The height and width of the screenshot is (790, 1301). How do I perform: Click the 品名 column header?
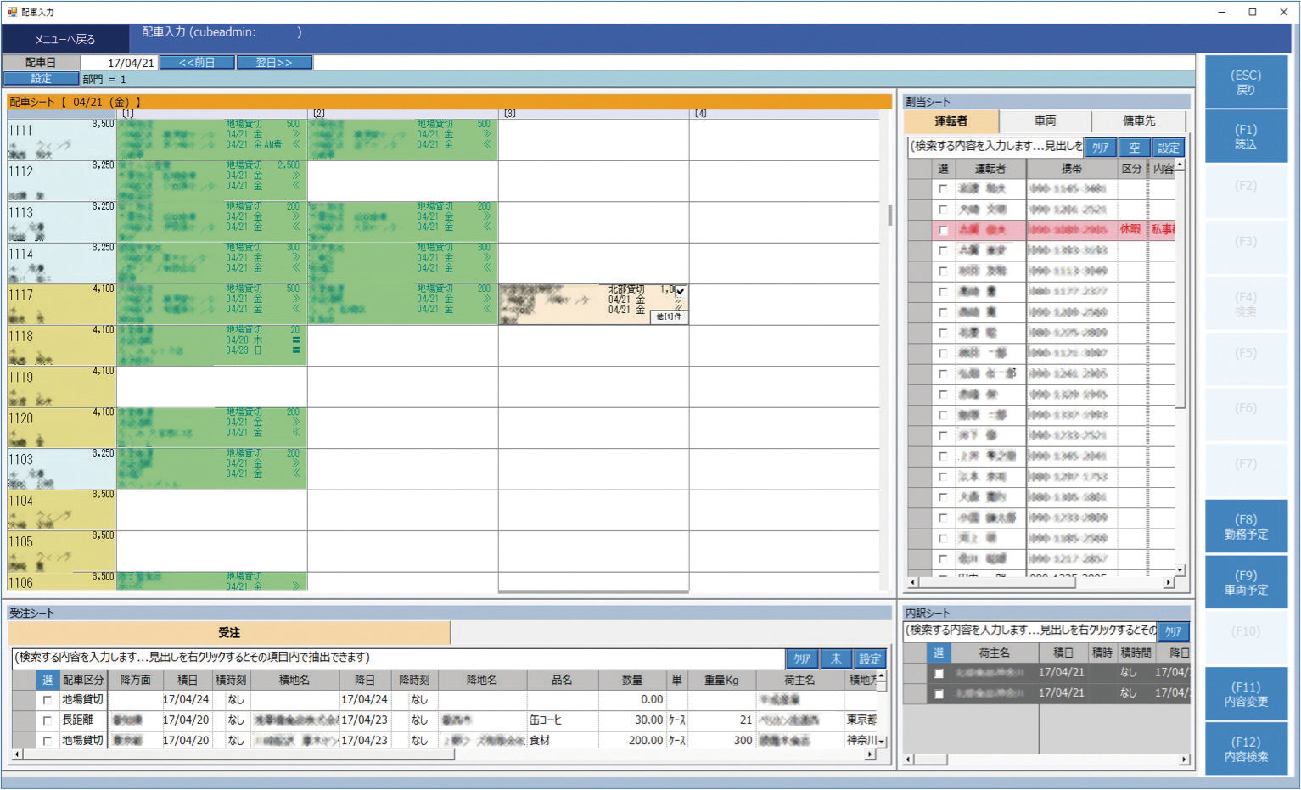tap(562, 680)
